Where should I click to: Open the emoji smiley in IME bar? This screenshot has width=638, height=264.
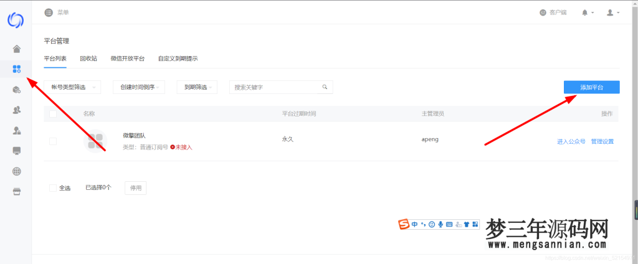tap(432, 224)
